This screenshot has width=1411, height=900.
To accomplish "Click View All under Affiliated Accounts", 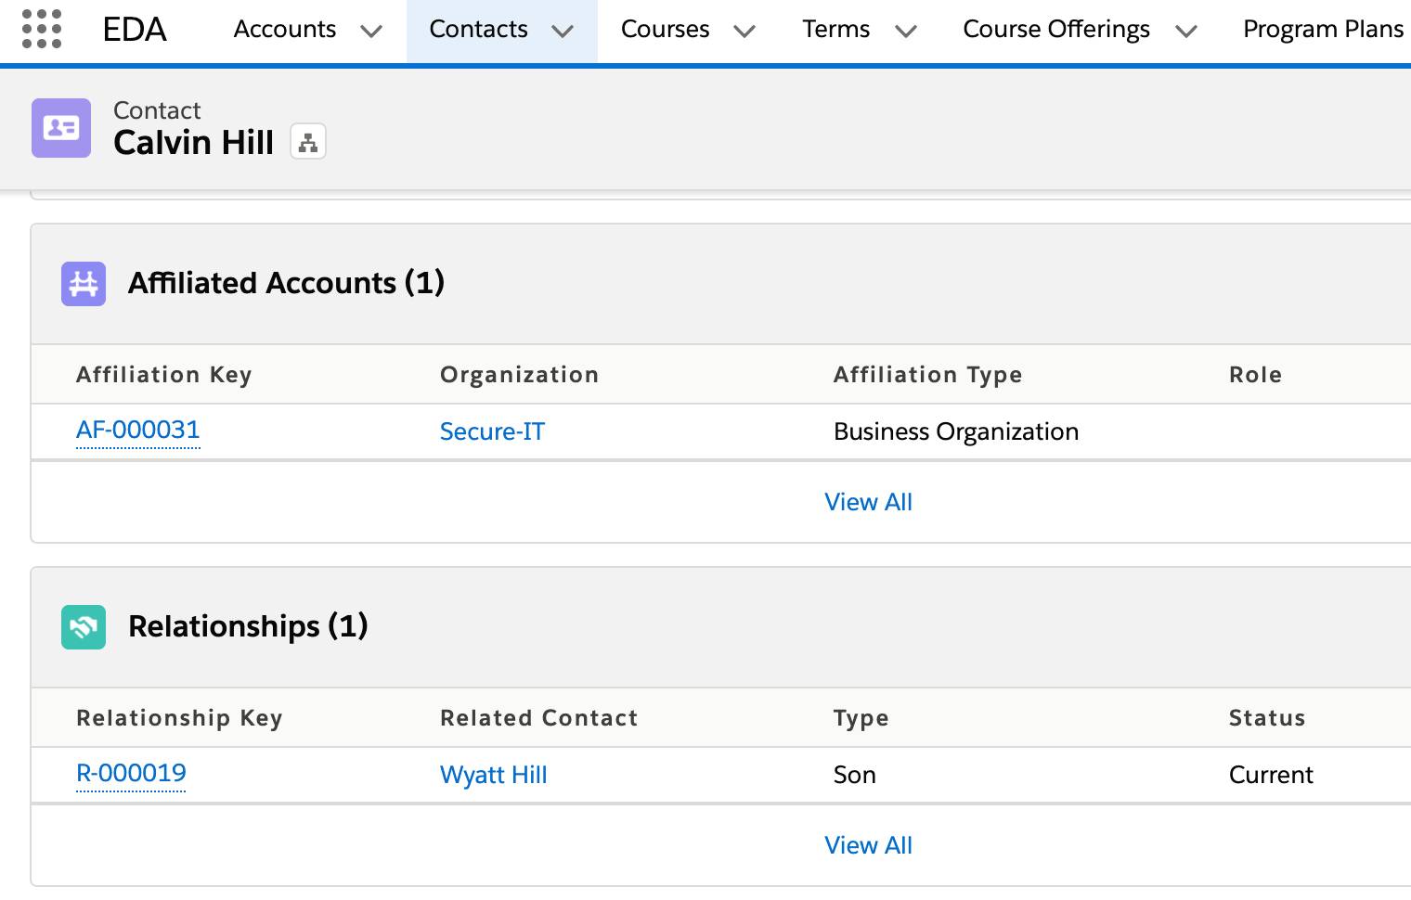I will click(868, 502).
